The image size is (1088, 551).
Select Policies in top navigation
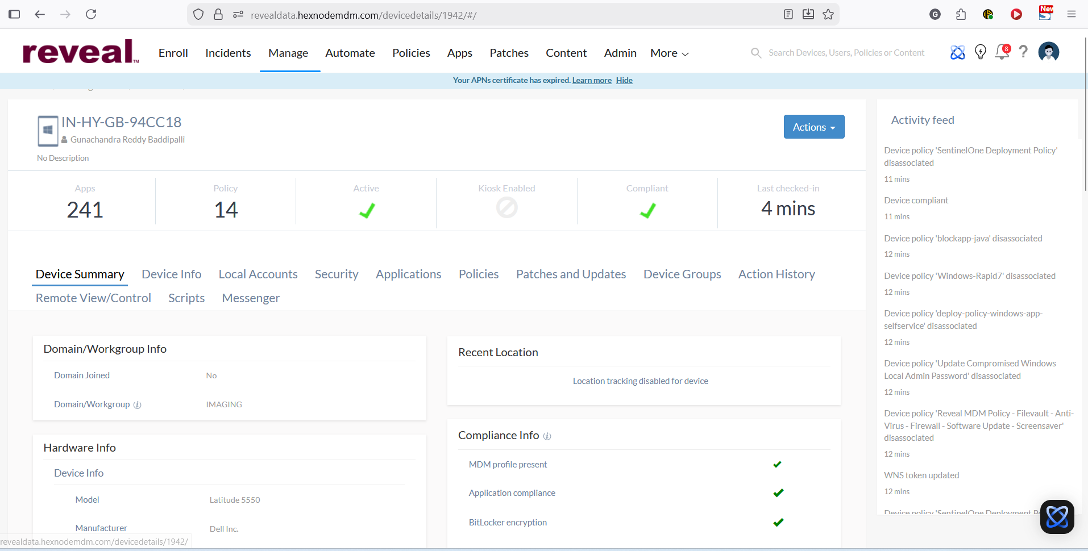411,53
